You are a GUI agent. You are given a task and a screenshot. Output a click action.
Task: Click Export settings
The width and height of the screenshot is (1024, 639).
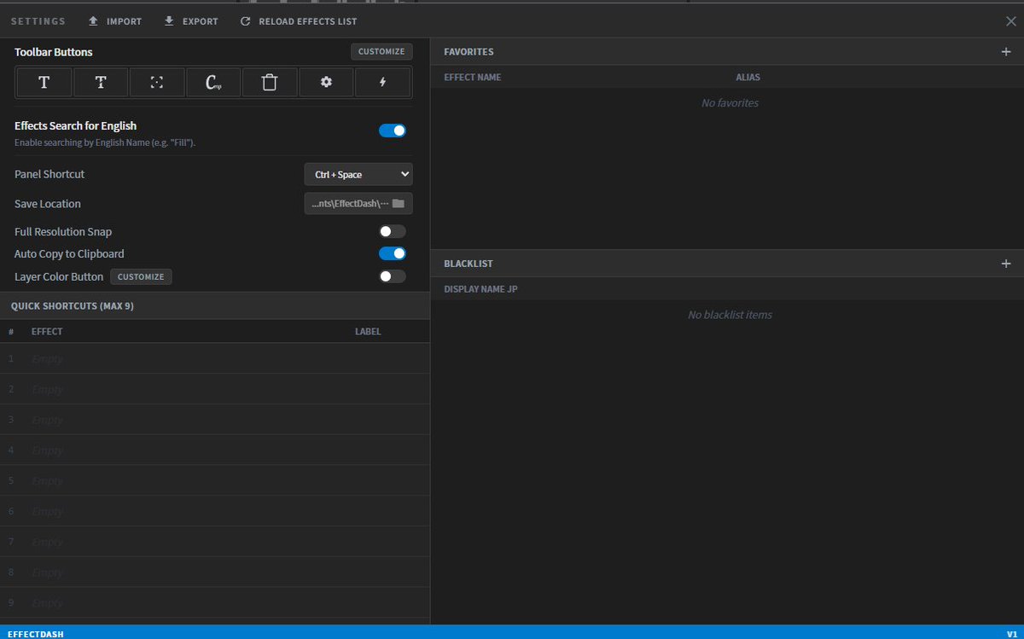point(191,21)
